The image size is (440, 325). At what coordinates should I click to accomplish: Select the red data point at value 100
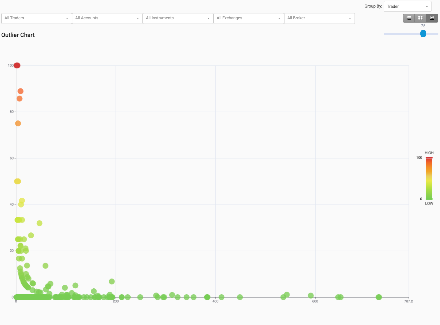point(17,65)
